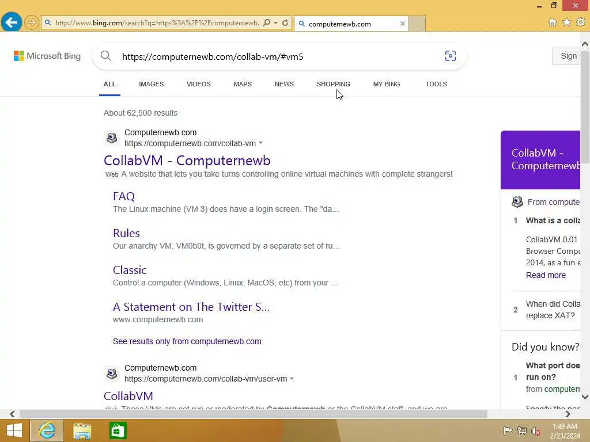Open the MY BING tab
Image resolution: width=590 pixels, height=442 pixels.
387,84
